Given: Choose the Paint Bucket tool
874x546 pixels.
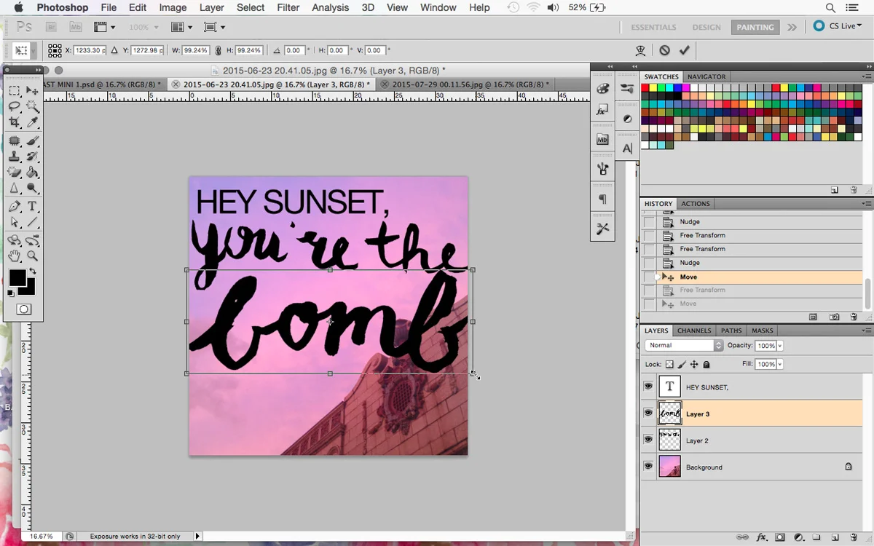Looking at the screenshot, I should [x=32, y=173].
